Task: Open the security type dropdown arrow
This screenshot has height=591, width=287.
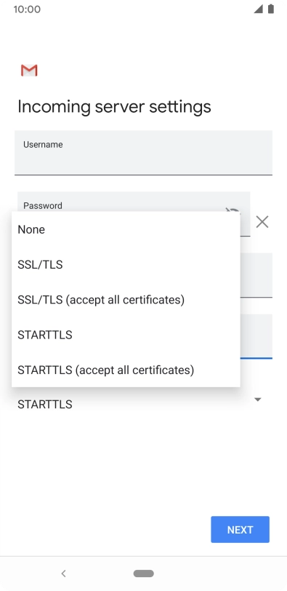Action: pyautogui.click(x=258, y=400)
